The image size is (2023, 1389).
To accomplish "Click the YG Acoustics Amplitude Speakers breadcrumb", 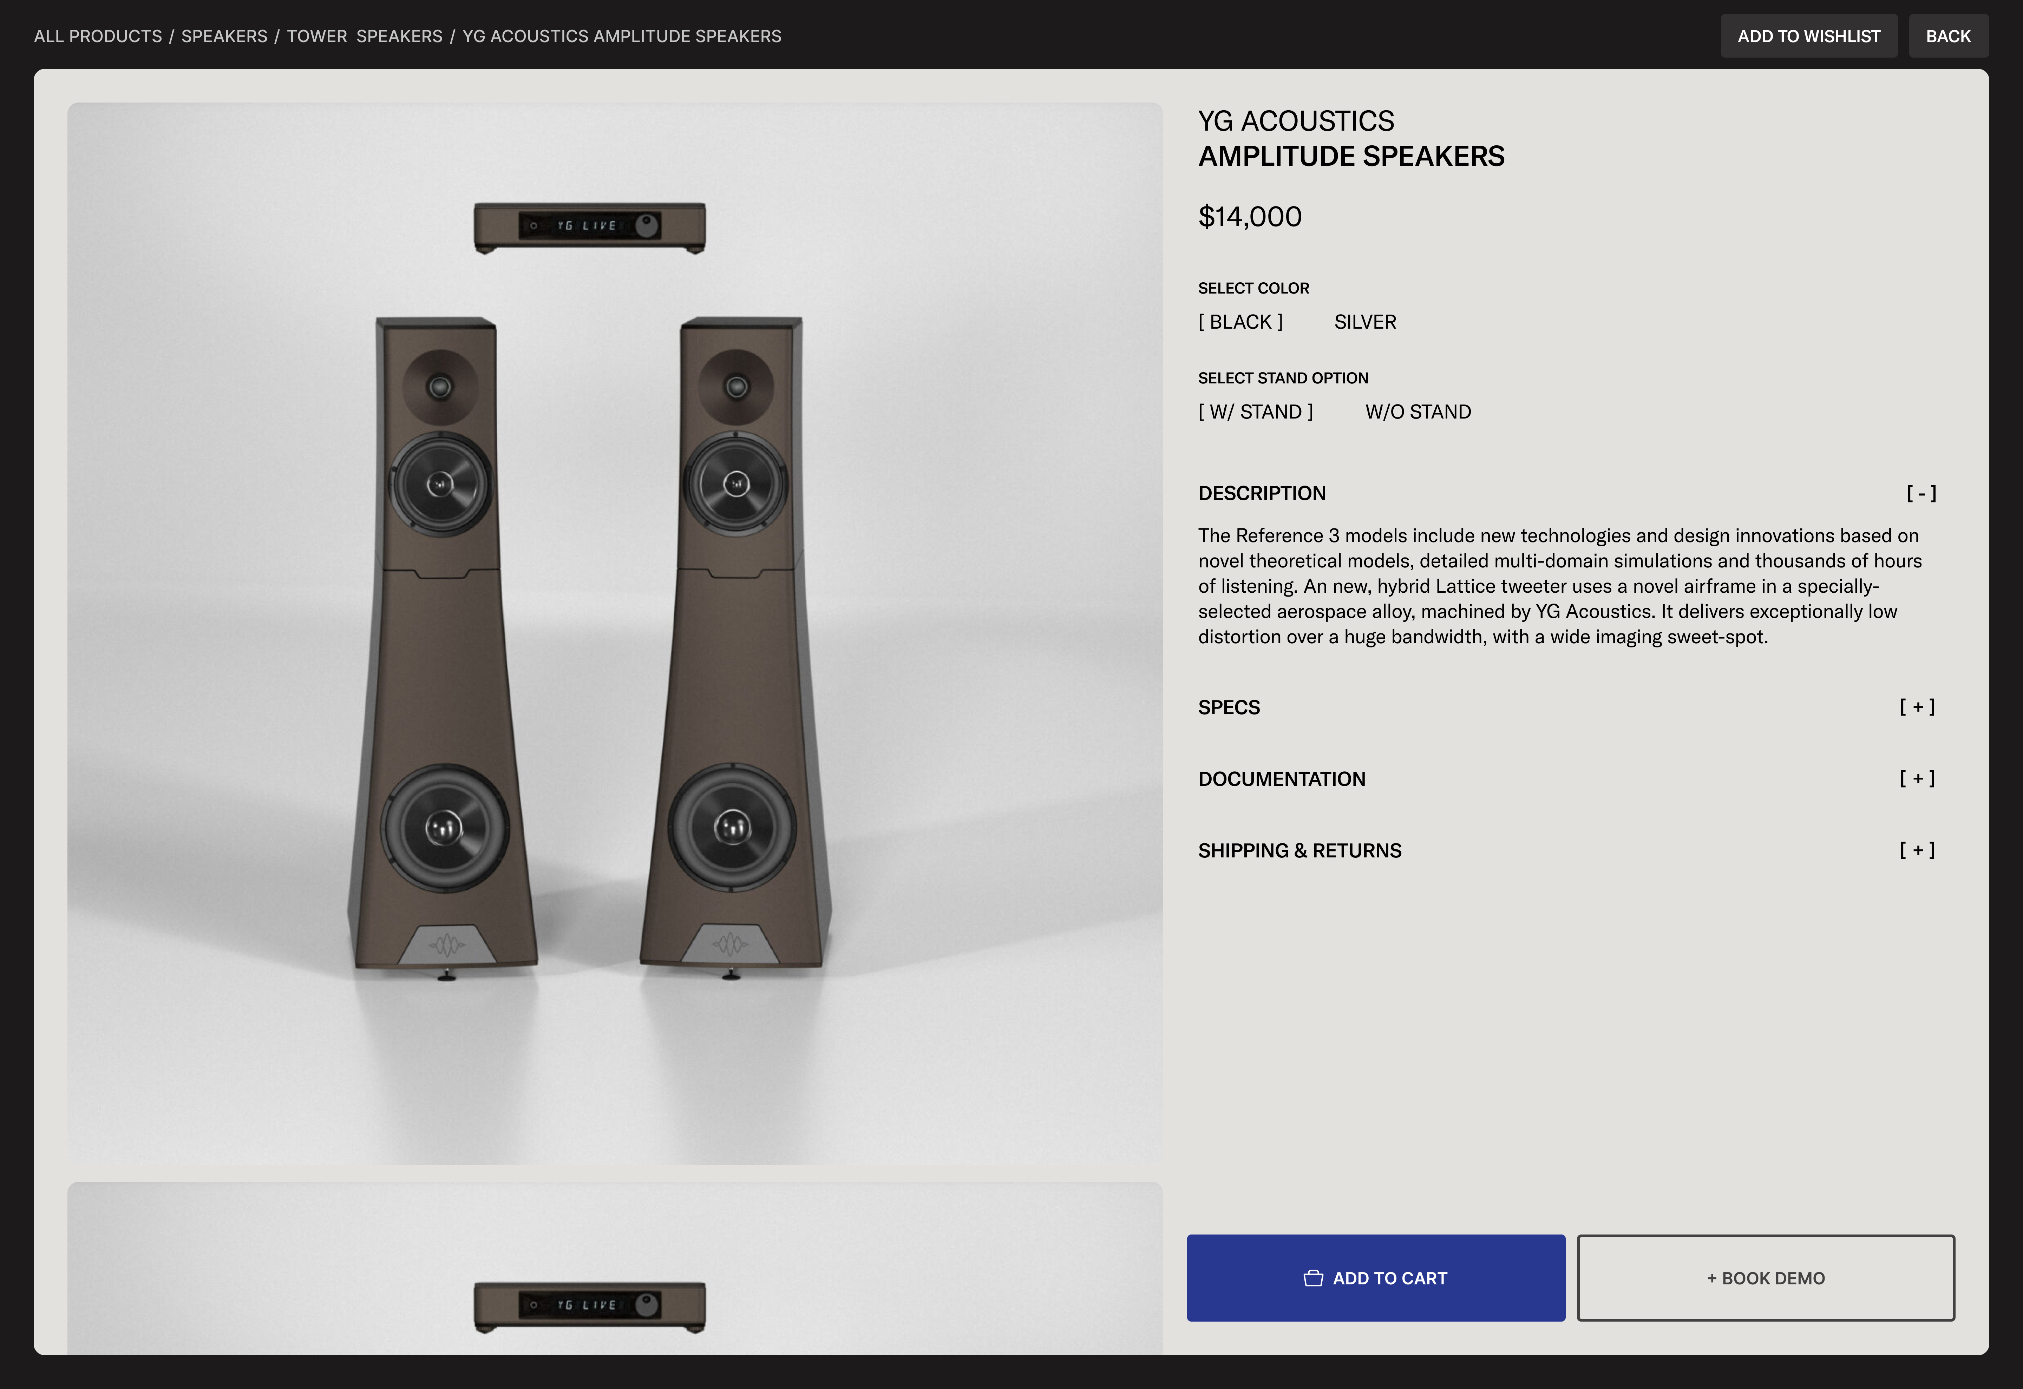I will (x=622, y=36).
